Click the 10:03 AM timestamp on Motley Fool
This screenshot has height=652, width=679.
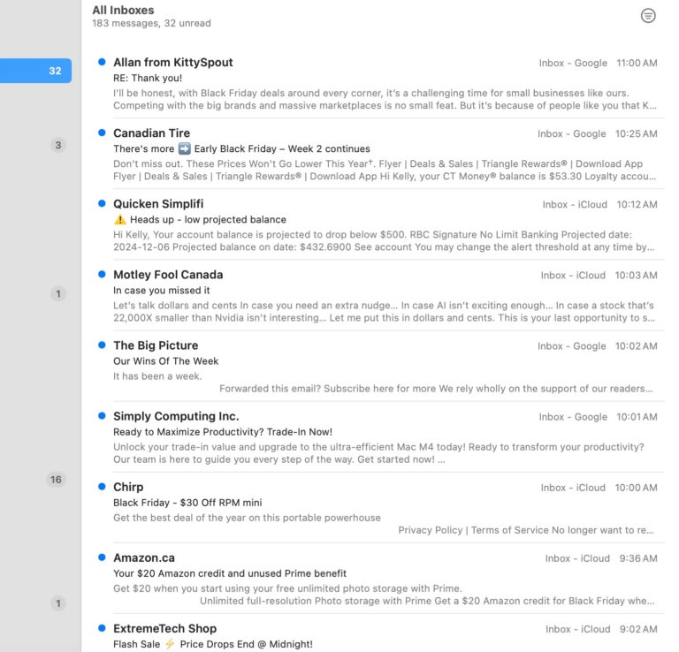tap(637, 276)
